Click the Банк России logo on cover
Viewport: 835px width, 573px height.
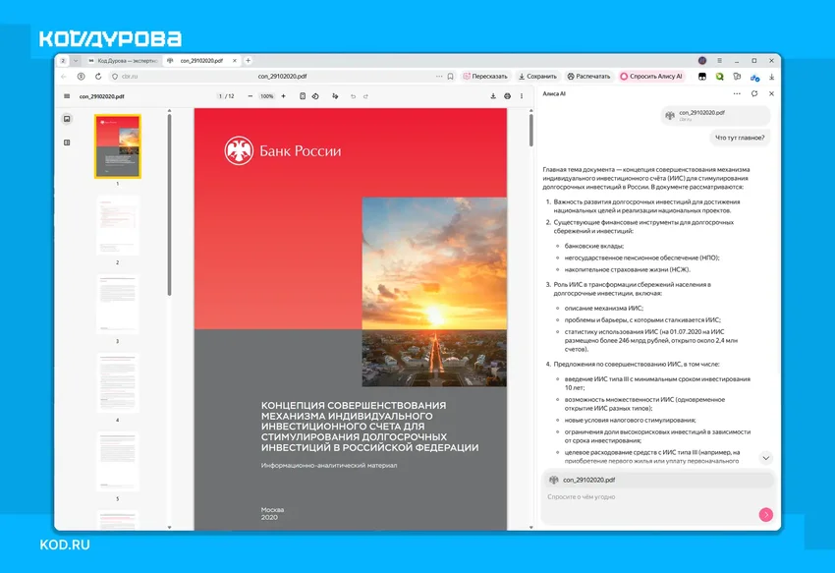[x=282, y=150]
